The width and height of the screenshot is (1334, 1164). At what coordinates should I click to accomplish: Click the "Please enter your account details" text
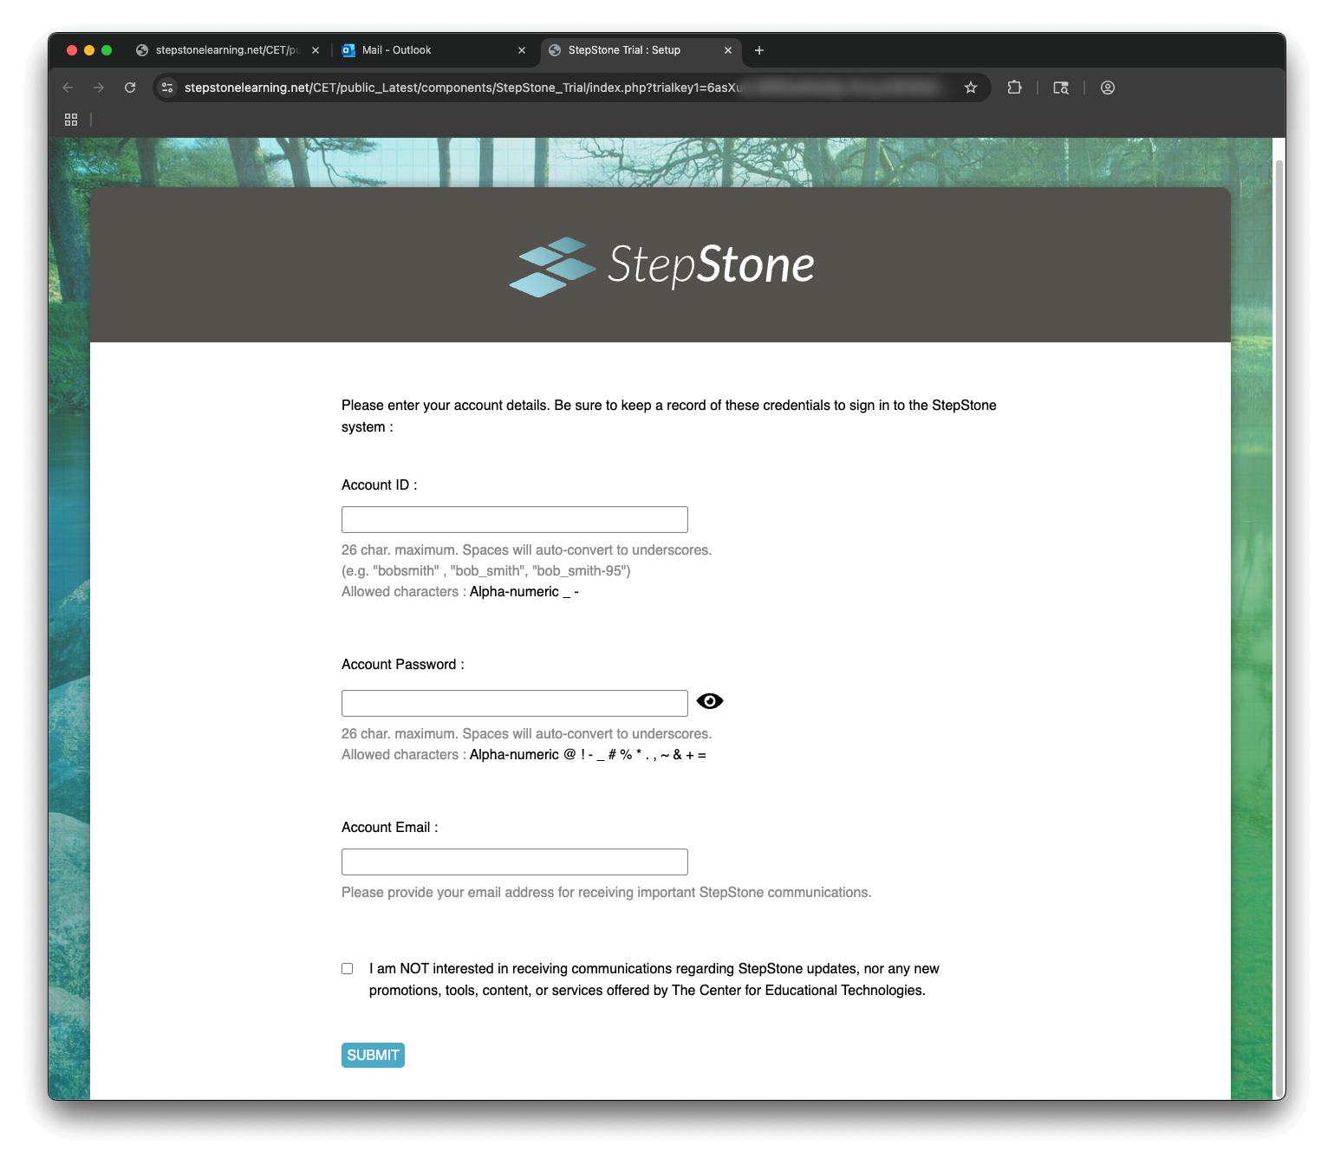click(669, 416)
